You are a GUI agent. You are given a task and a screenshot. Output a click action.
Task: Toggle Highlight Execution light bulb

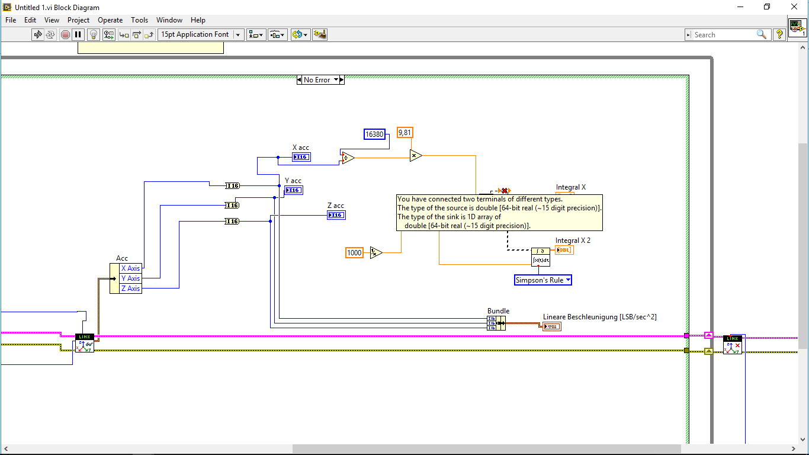[x=94, y=34]
